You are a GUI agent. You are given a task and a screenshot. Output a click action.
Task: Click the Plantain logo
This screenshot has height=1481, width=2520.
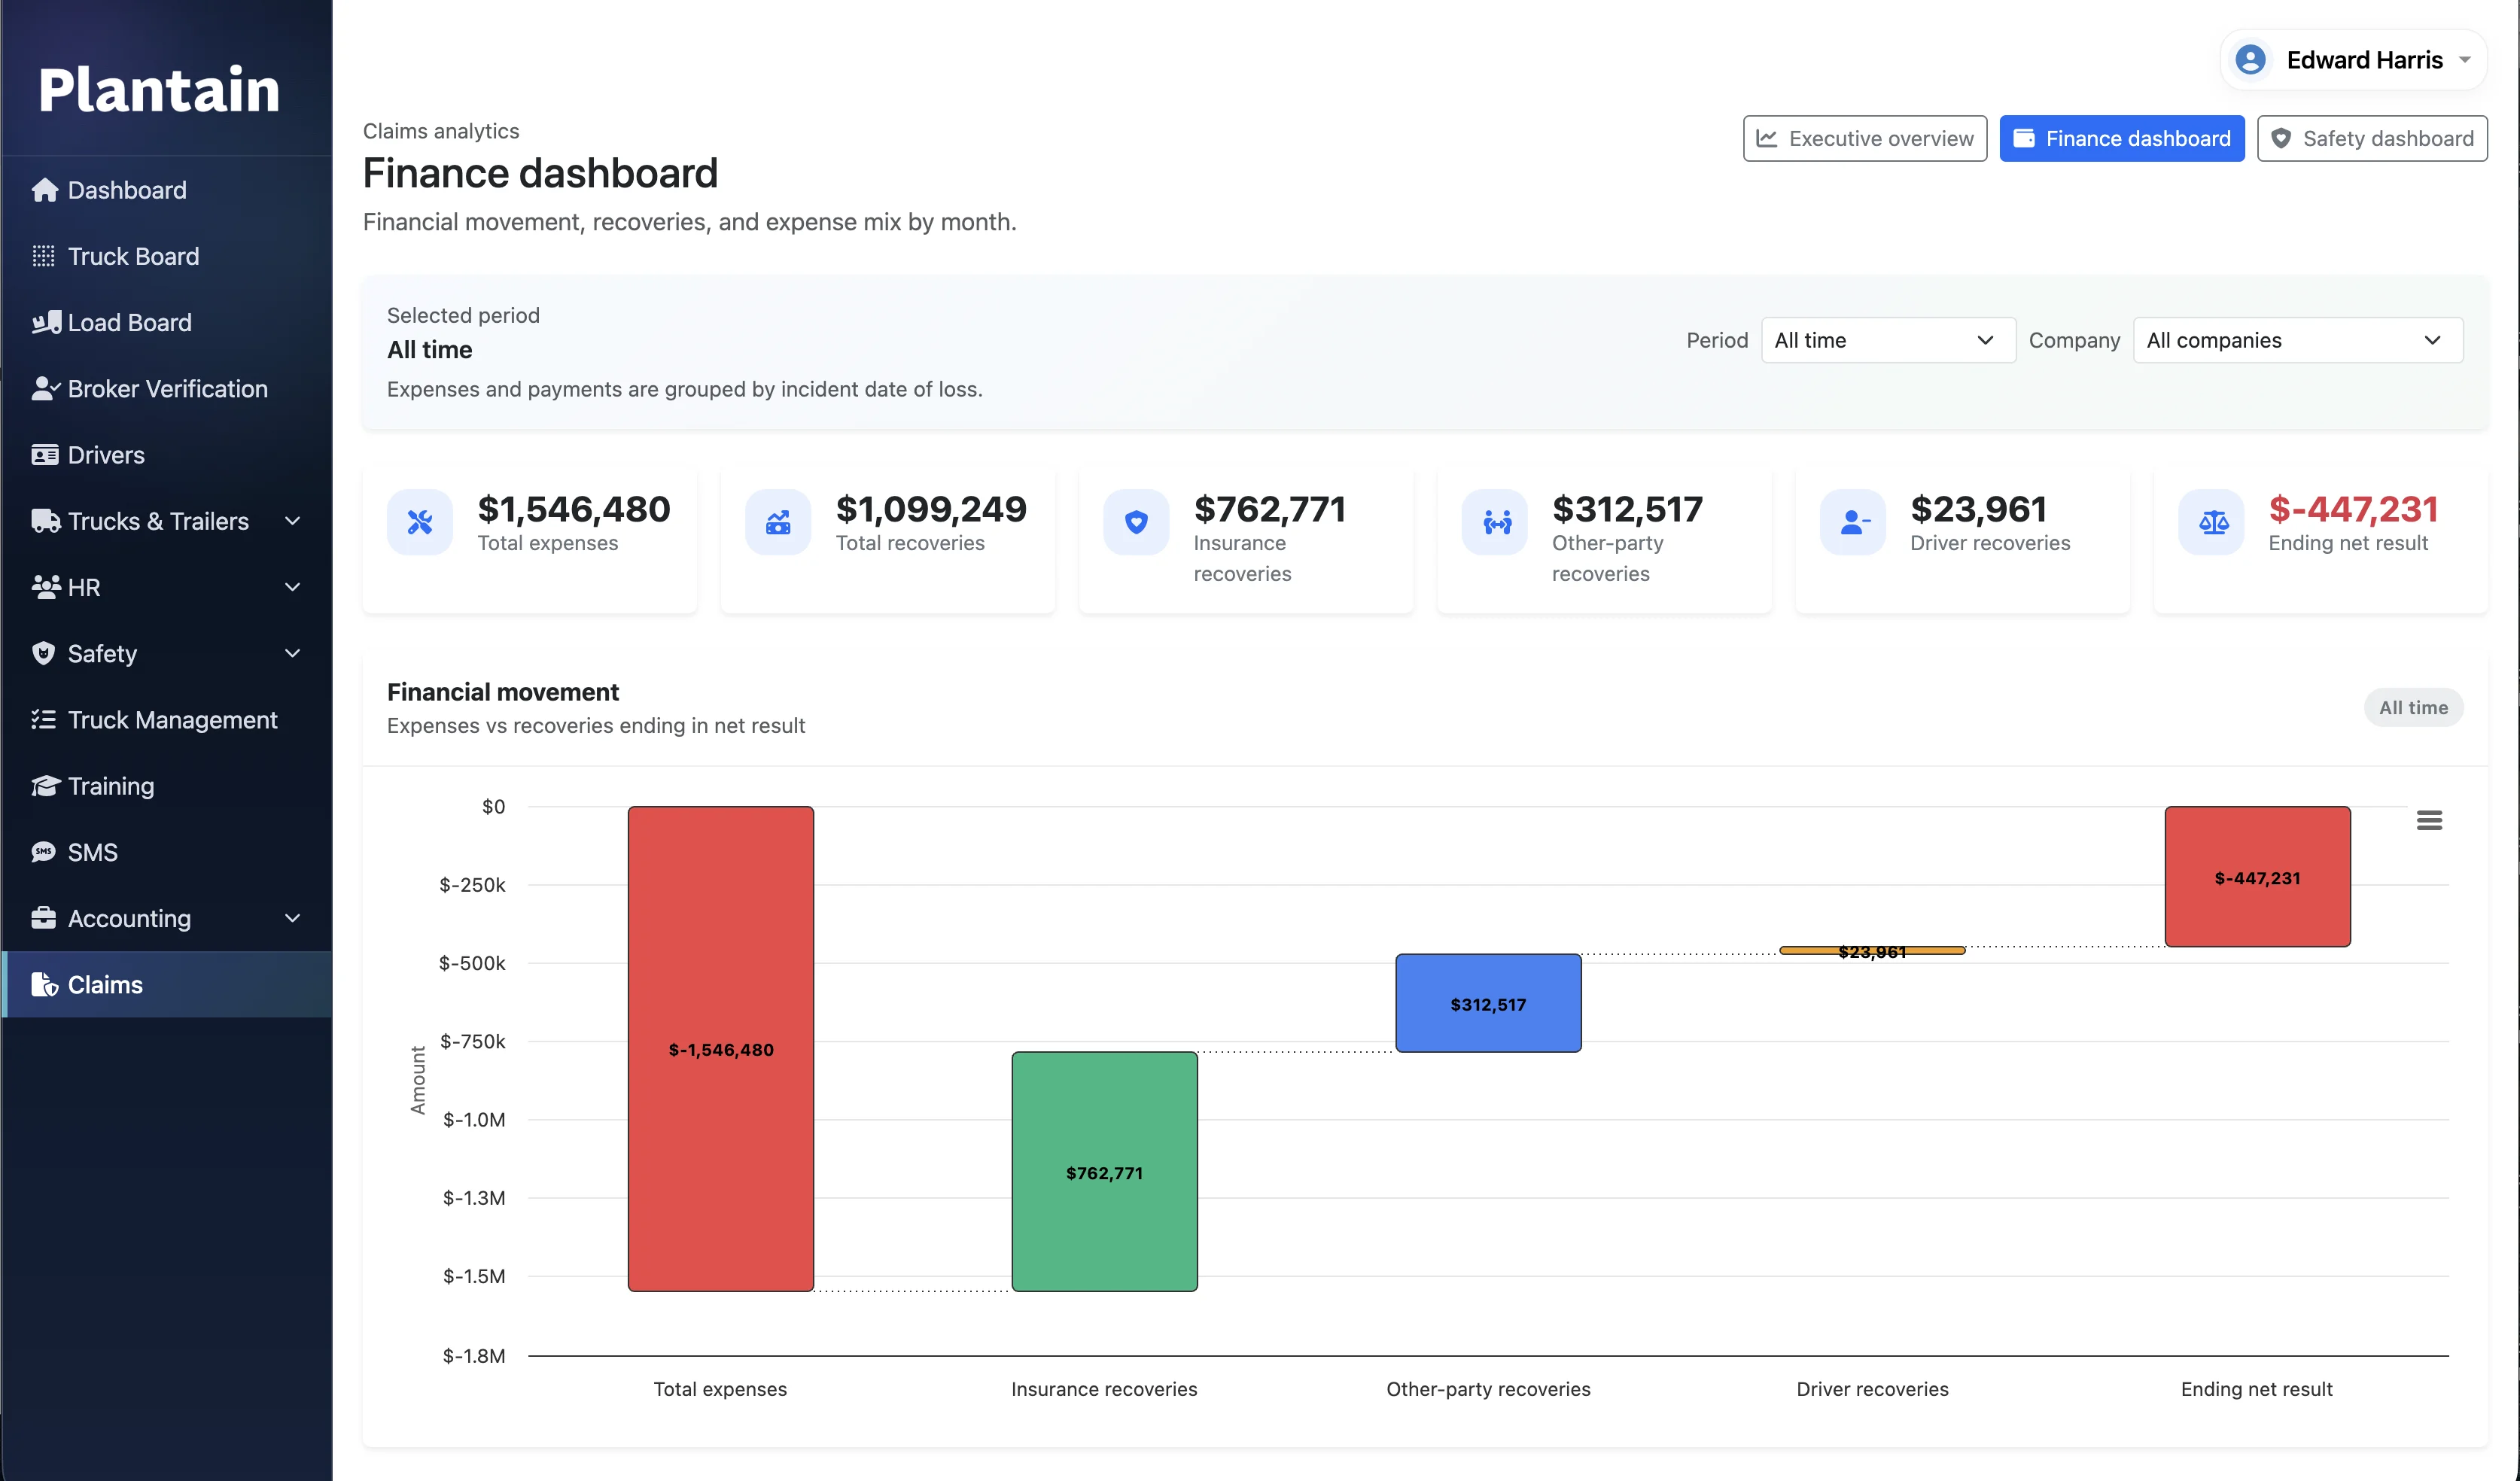(159, 89)
